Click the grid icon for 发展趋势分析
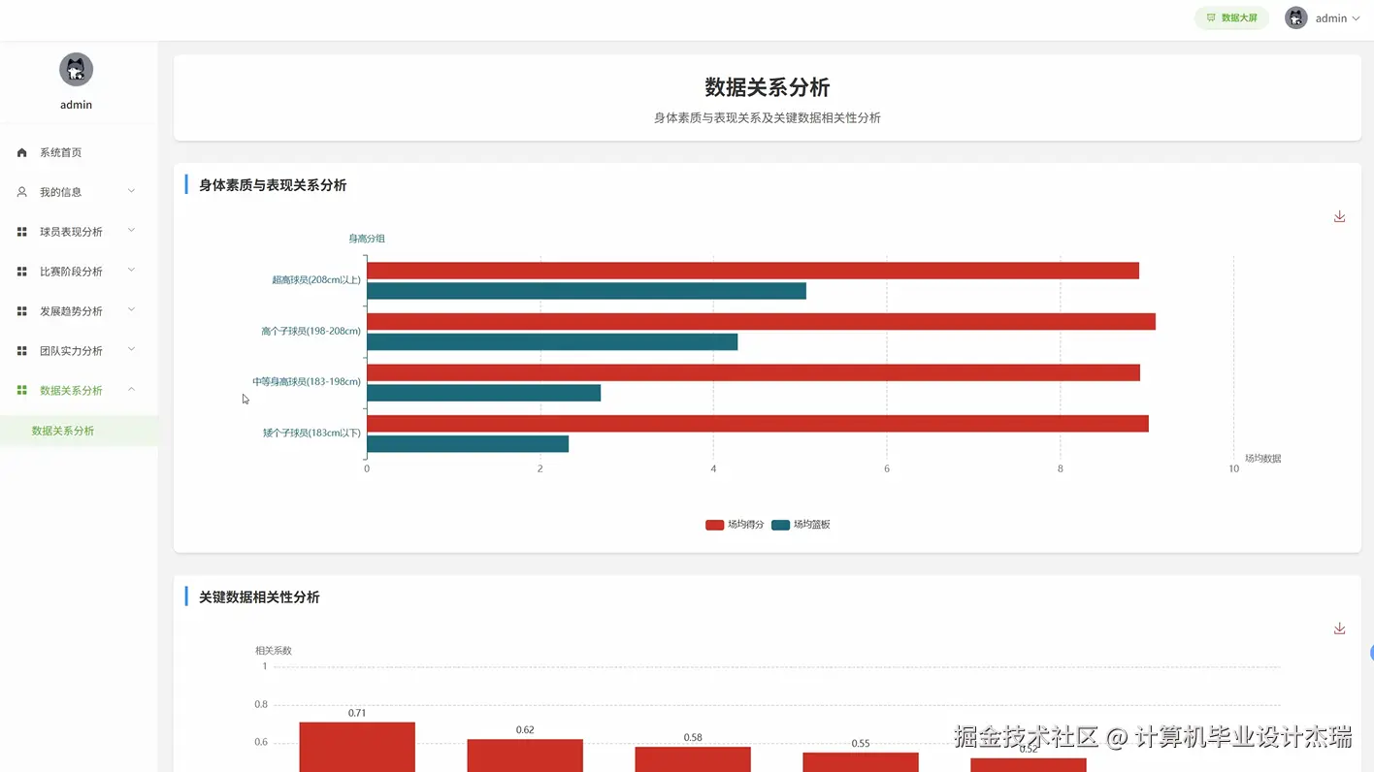The height and width of the screenshot is (772, 1374). 20,310
